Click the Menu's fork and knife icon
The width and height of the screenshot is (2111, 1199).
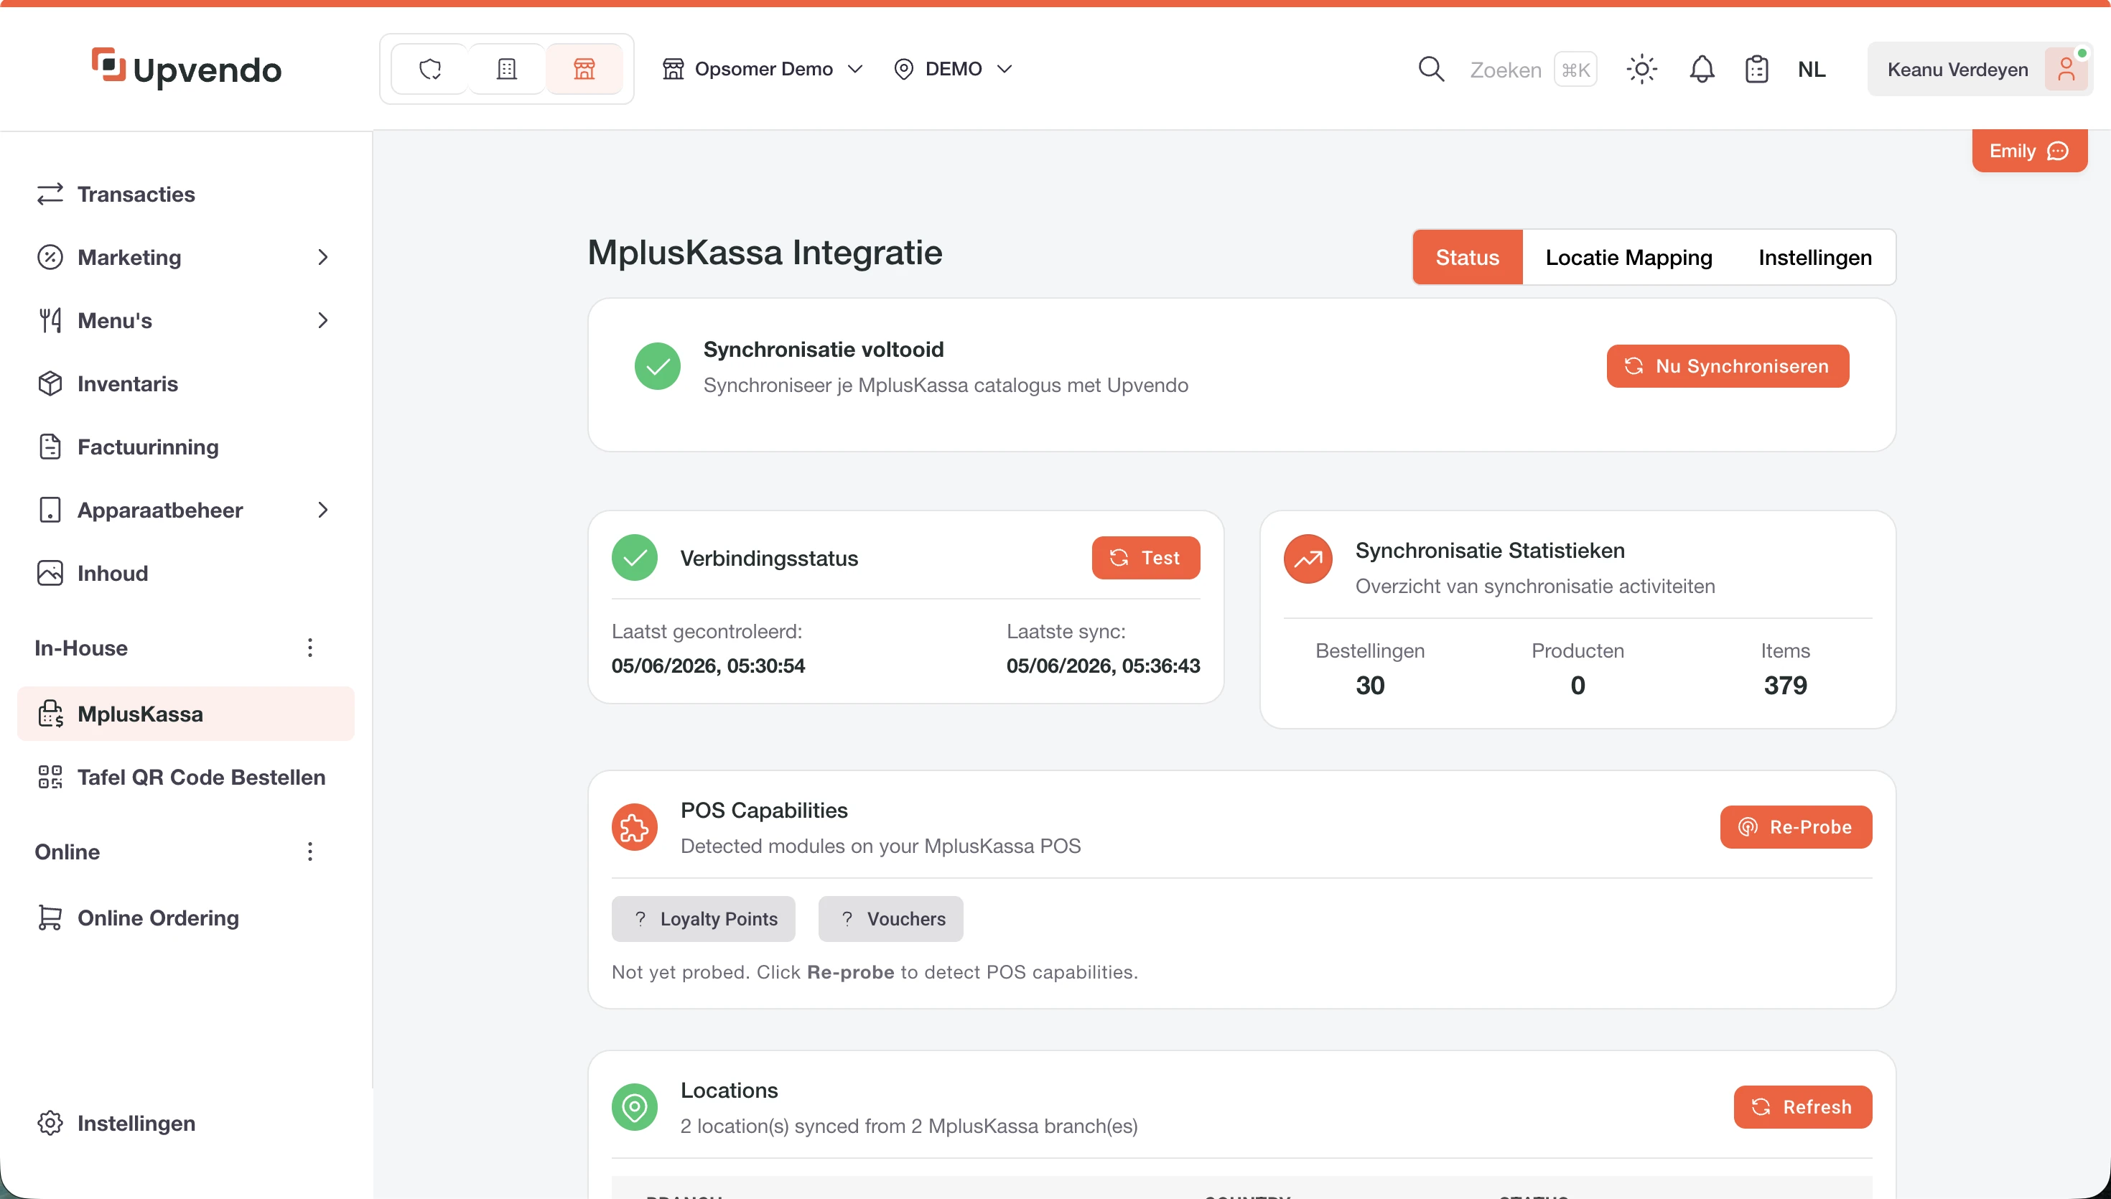tap(50, 320)
